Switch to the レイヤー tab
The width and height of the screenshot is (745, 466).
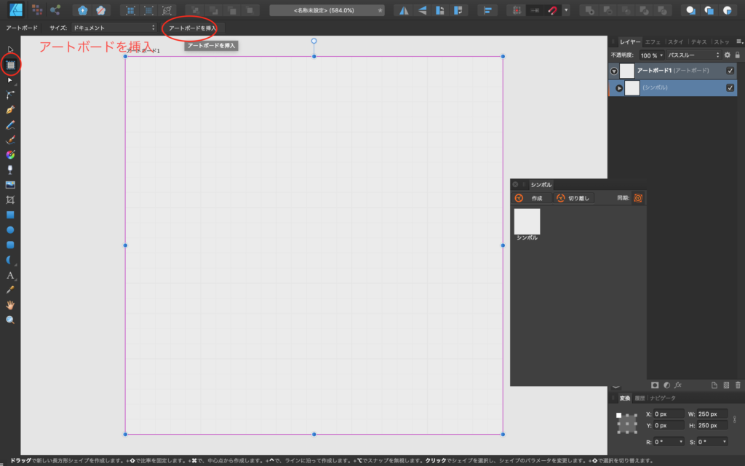630,42
